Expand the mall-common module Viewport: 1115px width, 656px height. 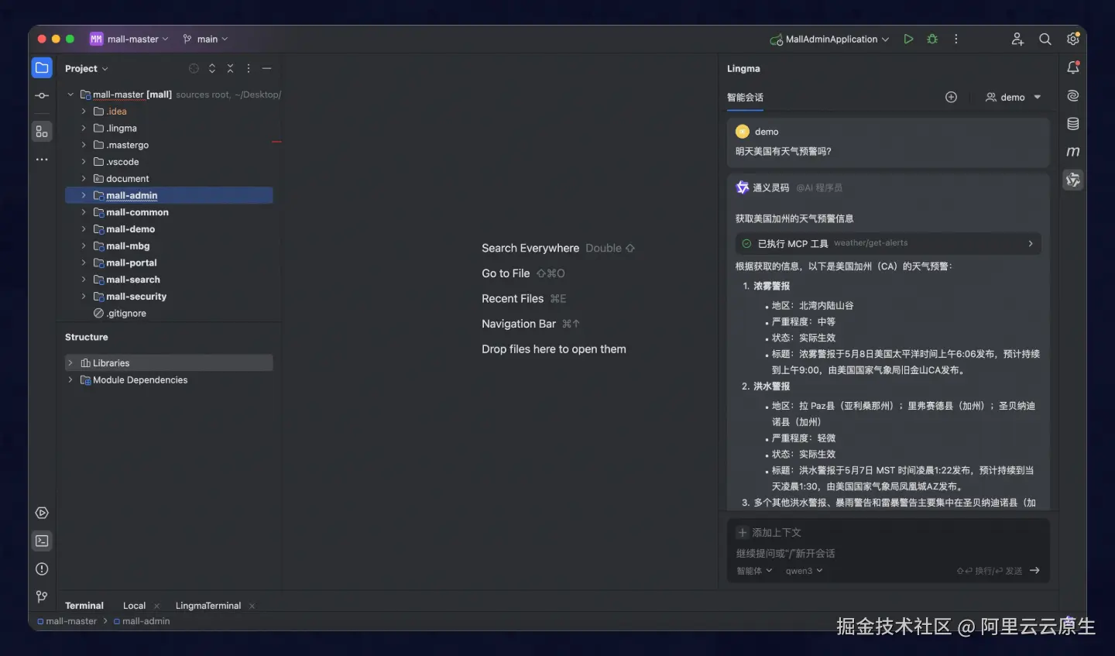click(84, 212)
